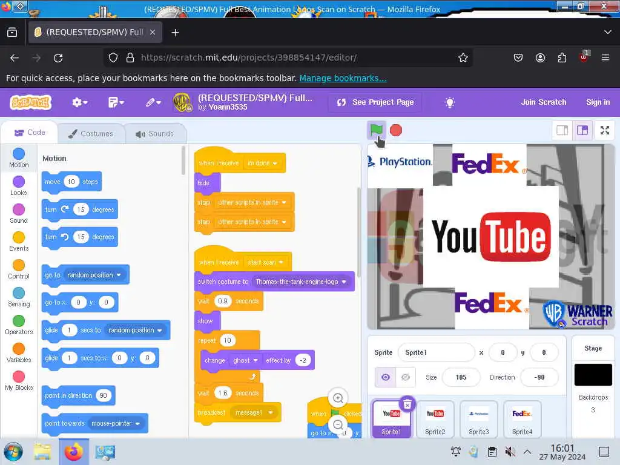
Task: Select the Sprite2 thumbnail
Action: tap(435, 419)
